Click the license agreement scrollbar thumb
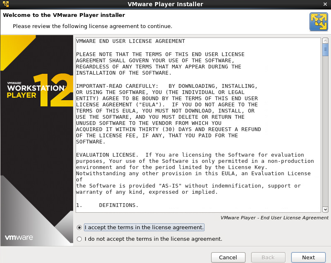This screenshot has width=331, height=263. coord(325,50)
